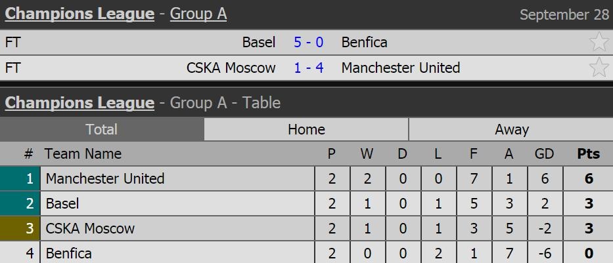This screenshot has height=263, width=613.
Task: Click Benfica in the first match row
Action: tap(364, 43)
